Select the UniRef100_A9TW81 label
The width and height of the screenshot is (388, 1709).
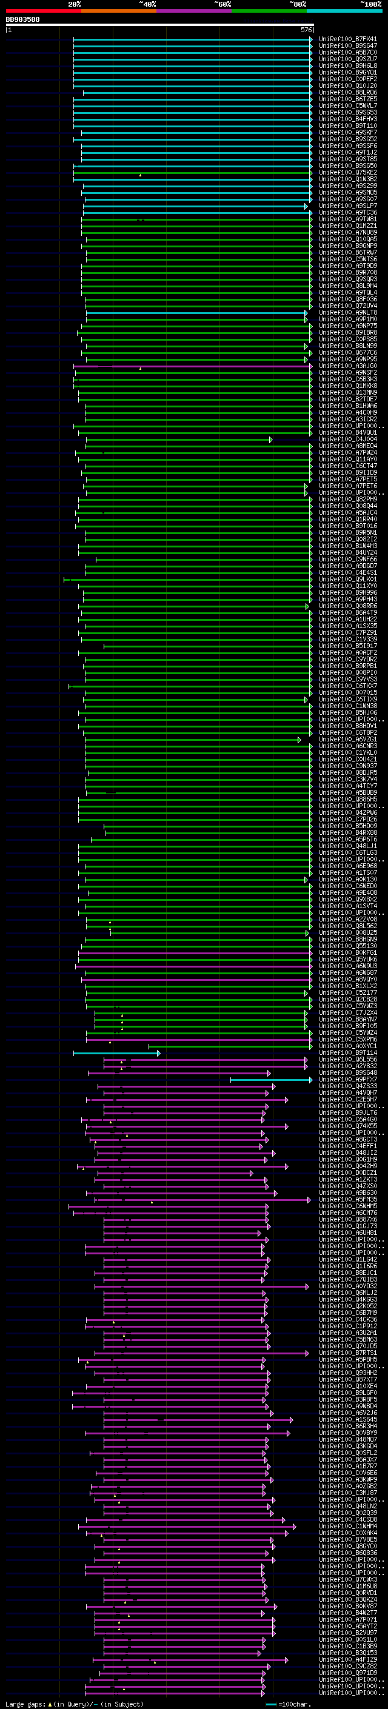point(347,219)
